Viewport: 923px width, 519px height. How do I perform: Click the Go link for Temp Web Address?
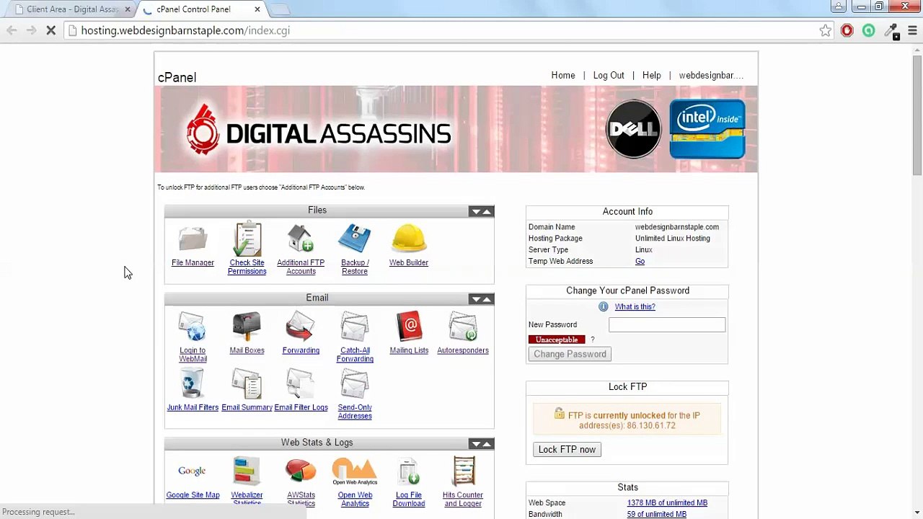click(x=640, y=261)
